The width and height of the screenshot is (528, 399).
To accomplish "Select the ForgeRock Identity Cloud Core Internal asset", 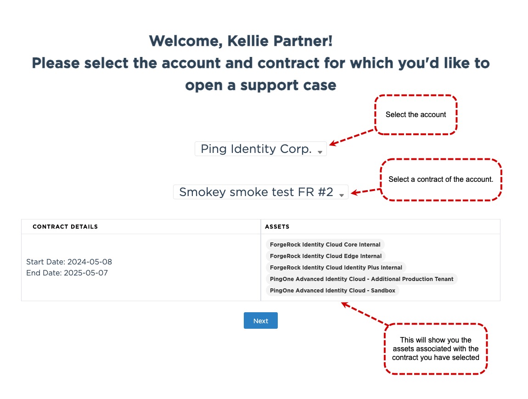I will click(x=325, y=244).
